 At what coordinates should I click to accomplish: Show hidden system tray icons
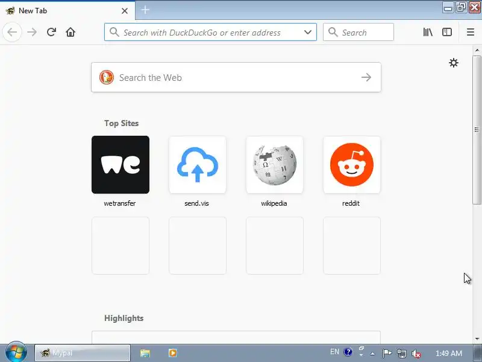(x=372, y=354)
